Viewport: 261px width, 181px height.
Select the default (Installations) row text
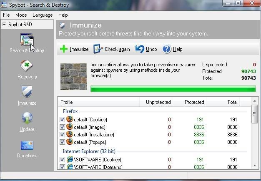[94, 135]
